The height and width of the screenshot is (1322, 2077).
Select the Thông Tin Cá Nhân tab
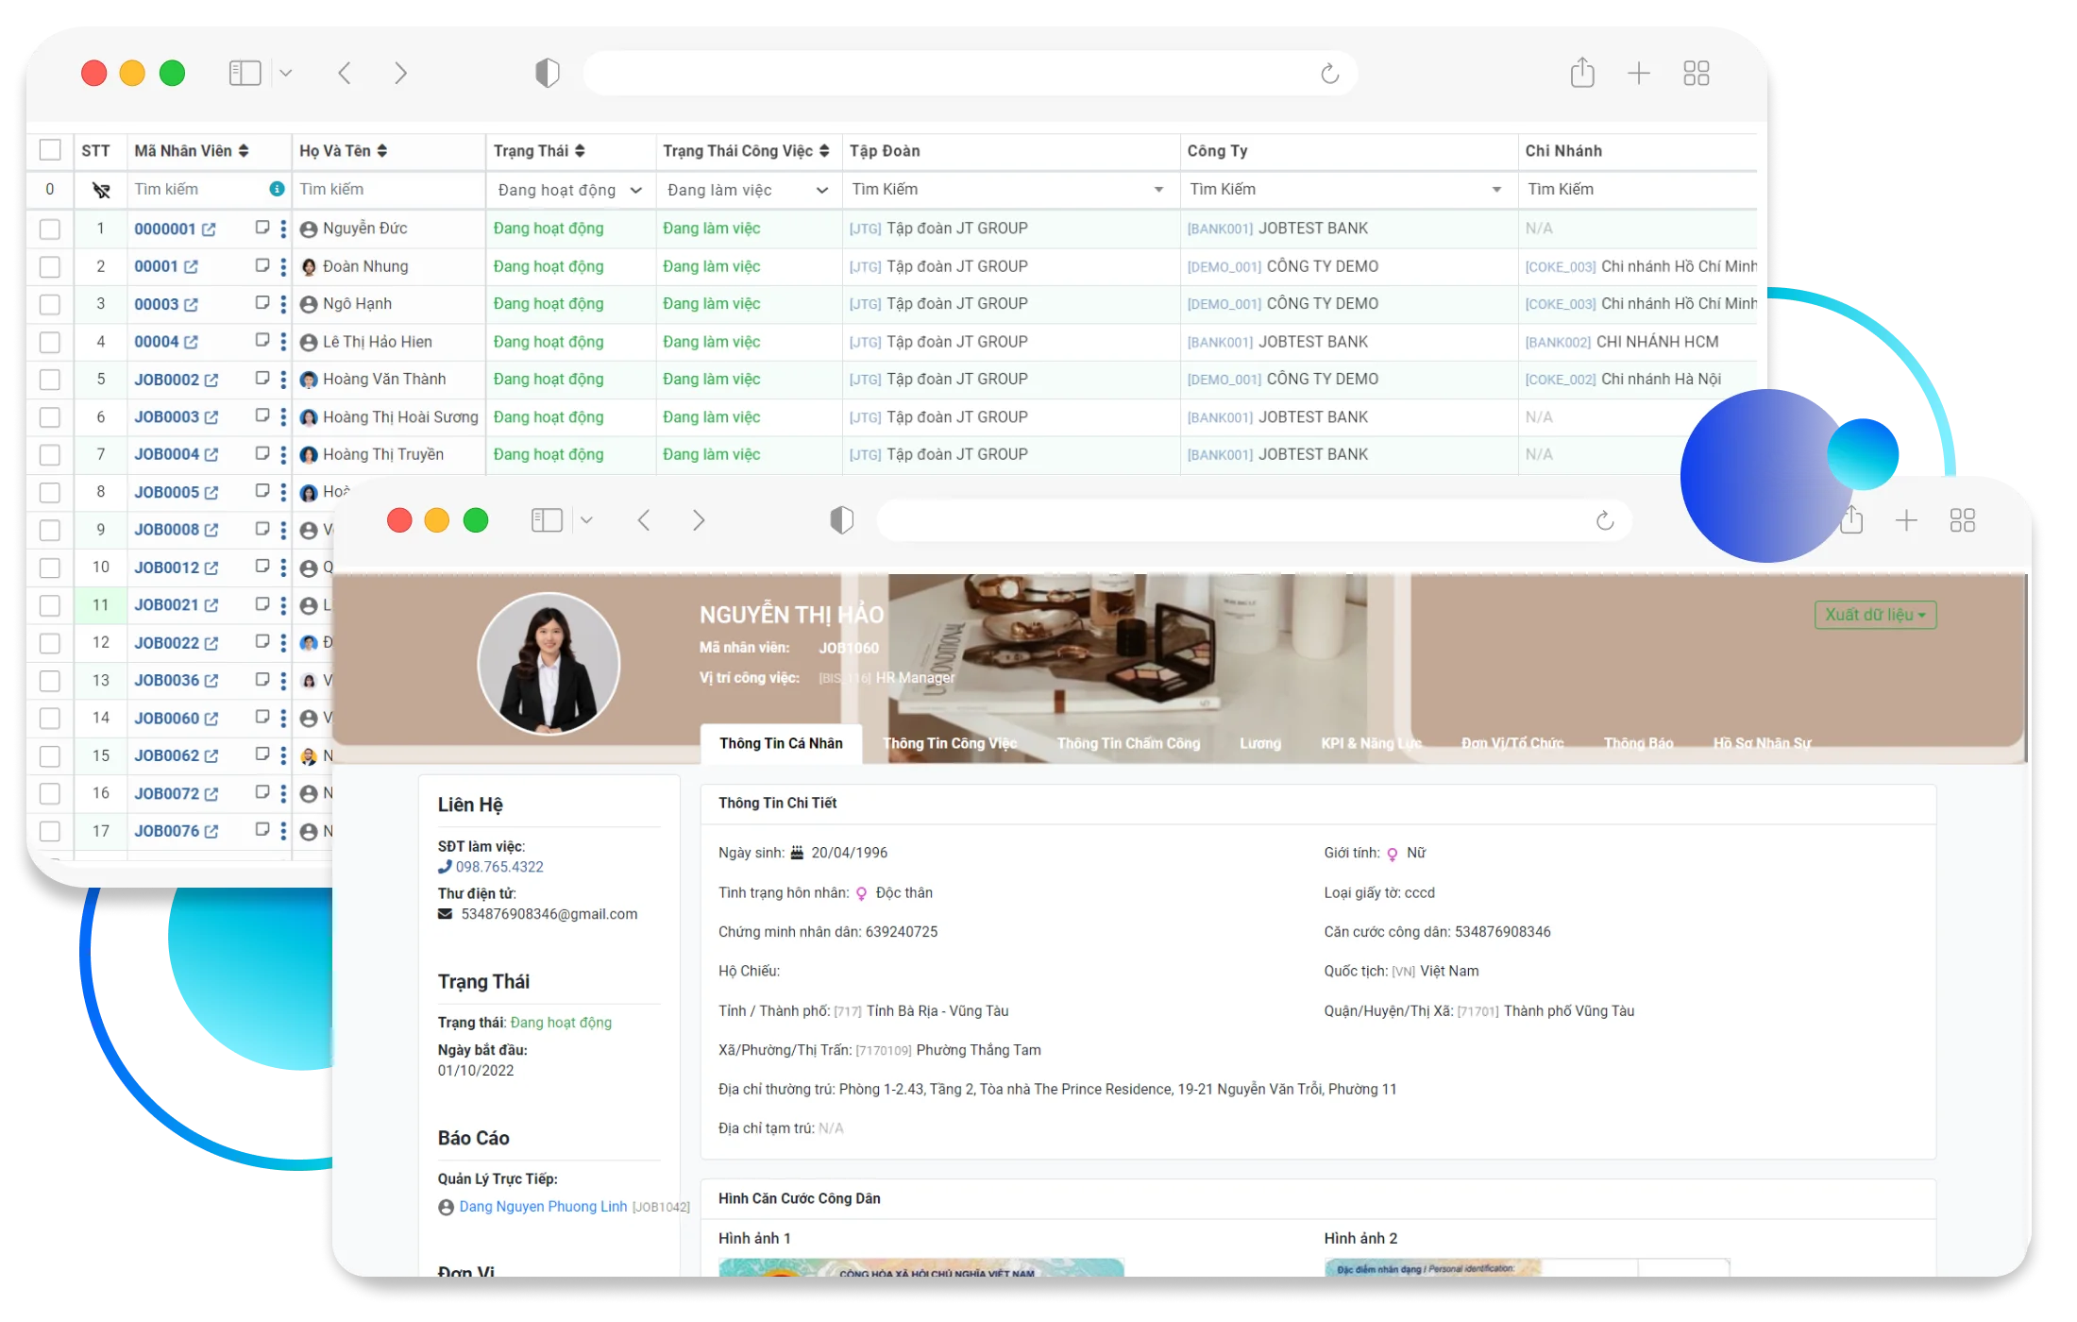pyautogui.click(x=781, y=743)
